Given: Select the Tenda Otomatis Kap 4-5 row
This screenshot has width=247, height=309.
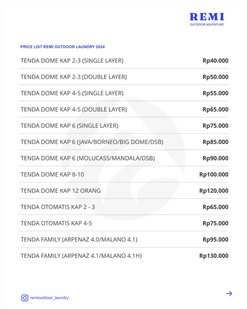Looking at the screenshot, I should 124,223.
